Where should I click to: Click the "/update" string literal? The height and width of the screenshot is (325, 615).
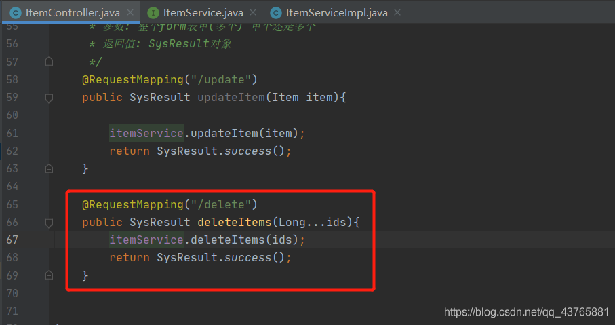click(221, 79)
